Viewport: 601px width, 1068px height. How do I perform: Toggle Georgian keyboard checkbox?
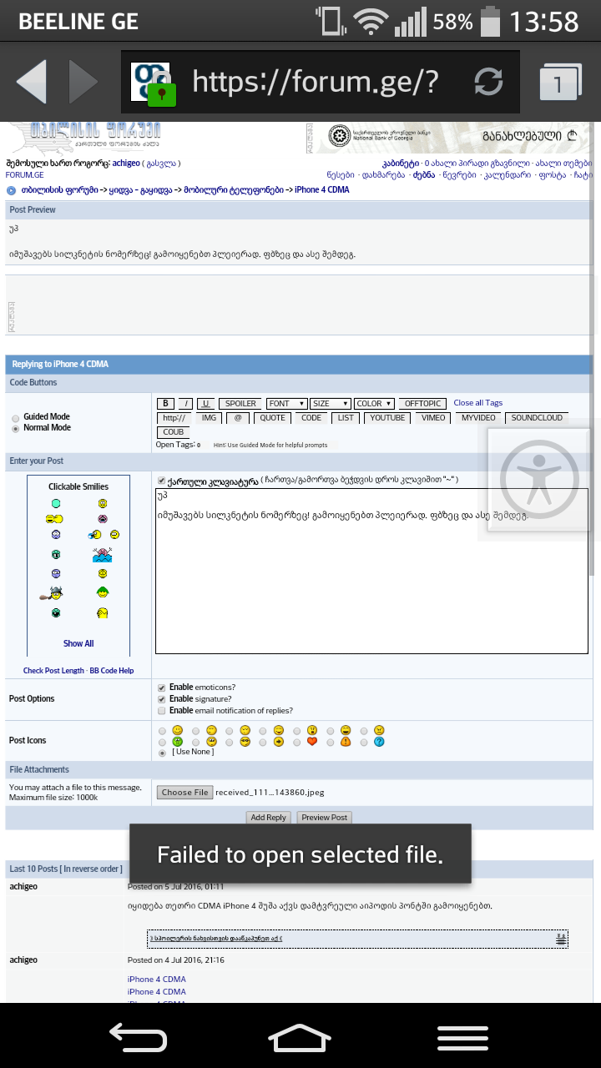pyautogui.click(x=162, y=481)
